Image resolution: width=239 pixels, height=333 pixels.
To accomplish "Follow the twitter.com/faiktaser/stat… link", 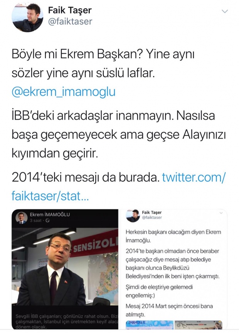I will click(x=119, y=187).
